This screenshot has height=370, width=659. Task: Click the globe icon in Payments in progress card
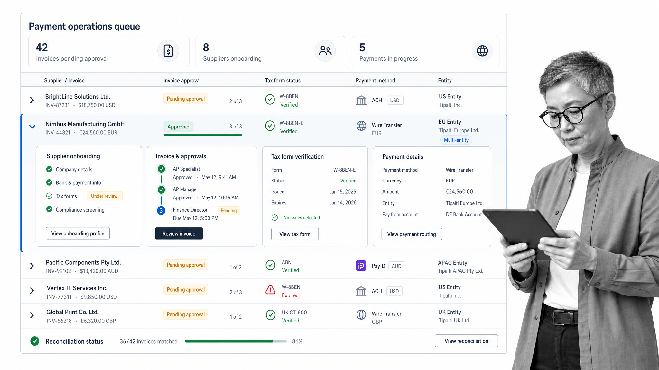pyautogui.click(x=482, y=51)
